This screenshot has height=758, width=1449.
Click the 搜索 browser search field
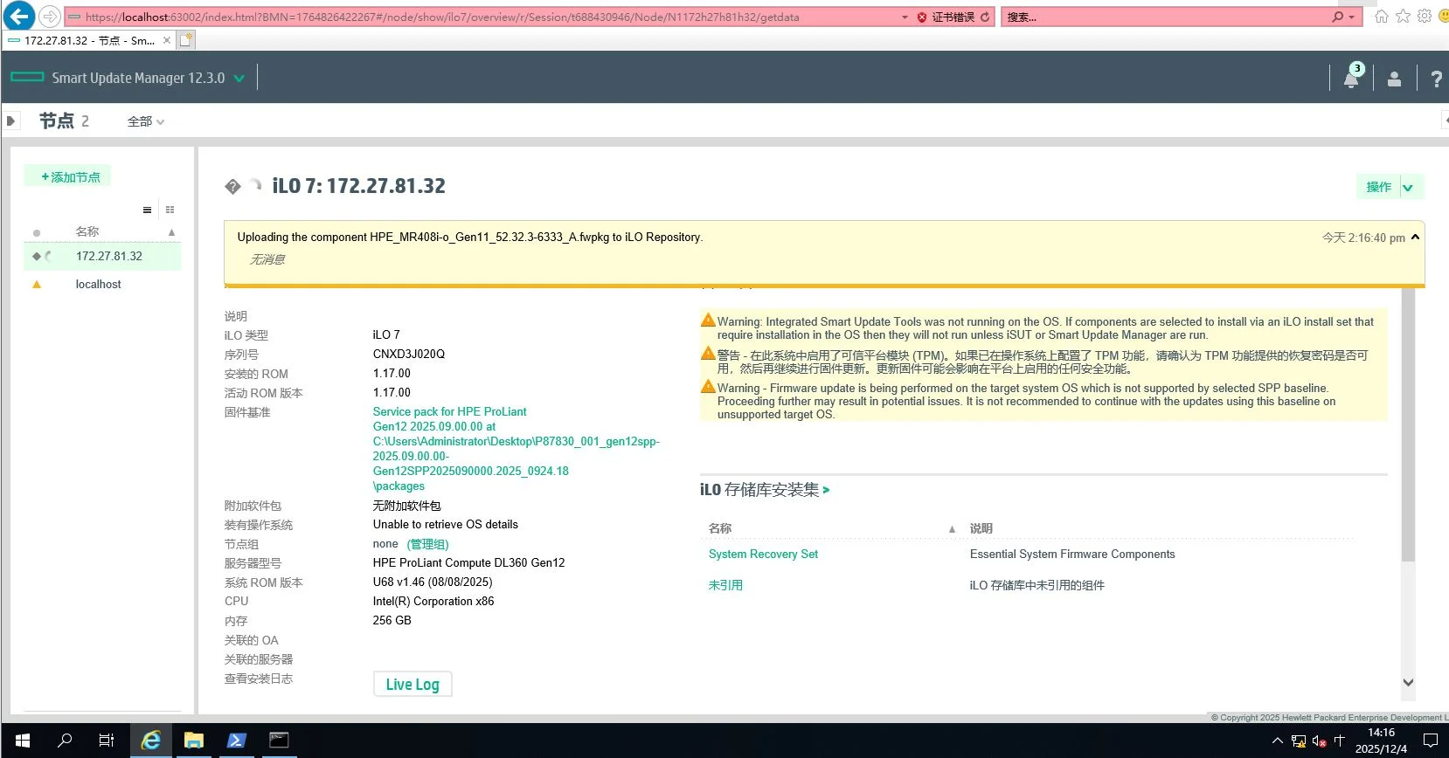click(x=1167, y=17)
